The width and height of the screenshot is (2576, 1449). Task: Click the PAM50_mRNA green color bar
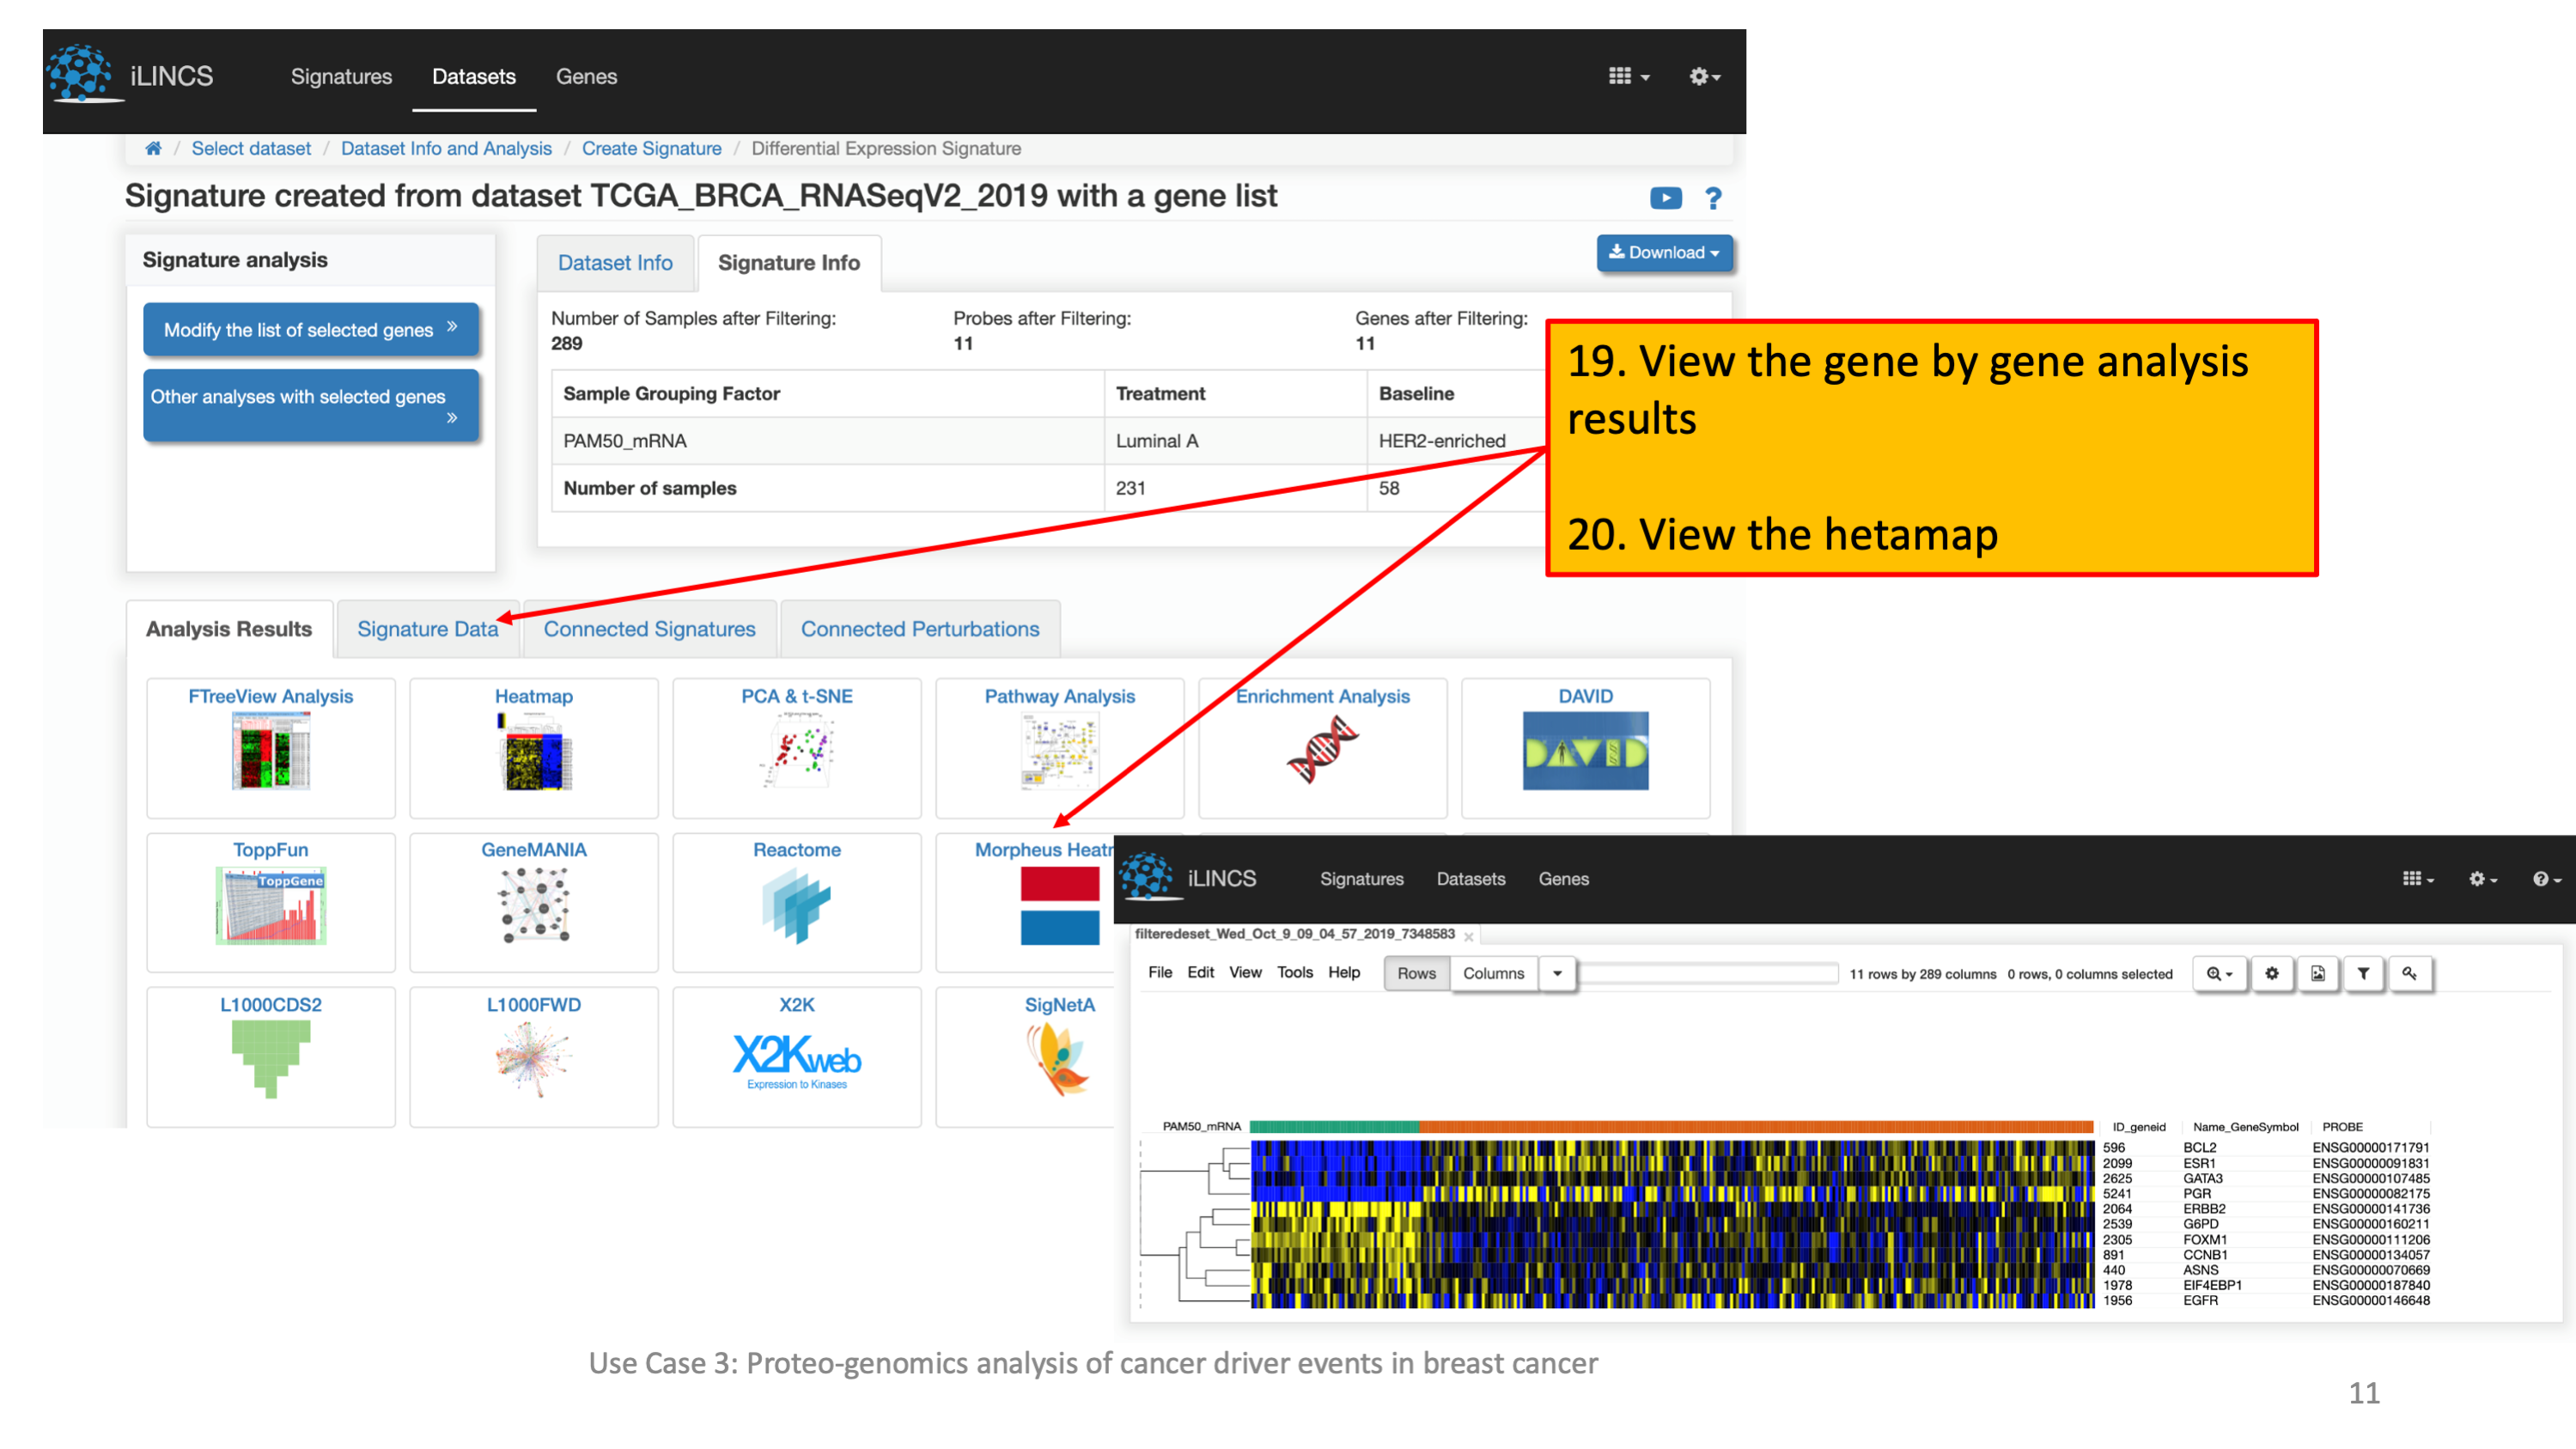coord(1333,1126)
